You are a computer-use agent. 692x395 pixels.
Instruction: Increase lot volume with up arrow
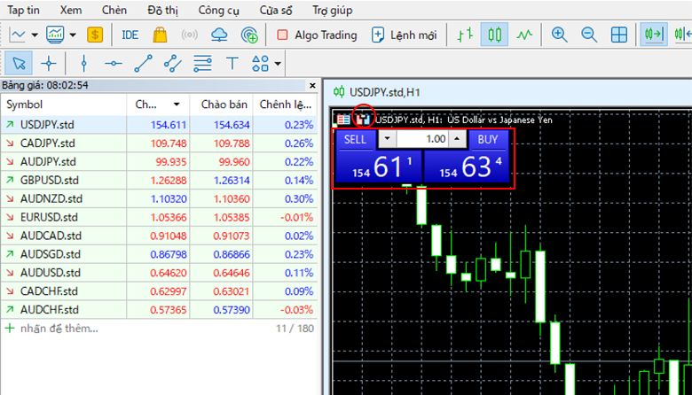(x=457, y=139)
